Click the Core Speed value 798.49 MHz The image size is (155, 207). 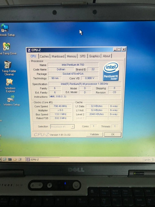pyautogui.click(x=60, y=106)
